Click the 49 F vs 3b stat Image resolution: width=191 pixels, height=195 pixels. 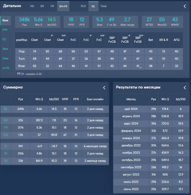click(x=111, y=22)
